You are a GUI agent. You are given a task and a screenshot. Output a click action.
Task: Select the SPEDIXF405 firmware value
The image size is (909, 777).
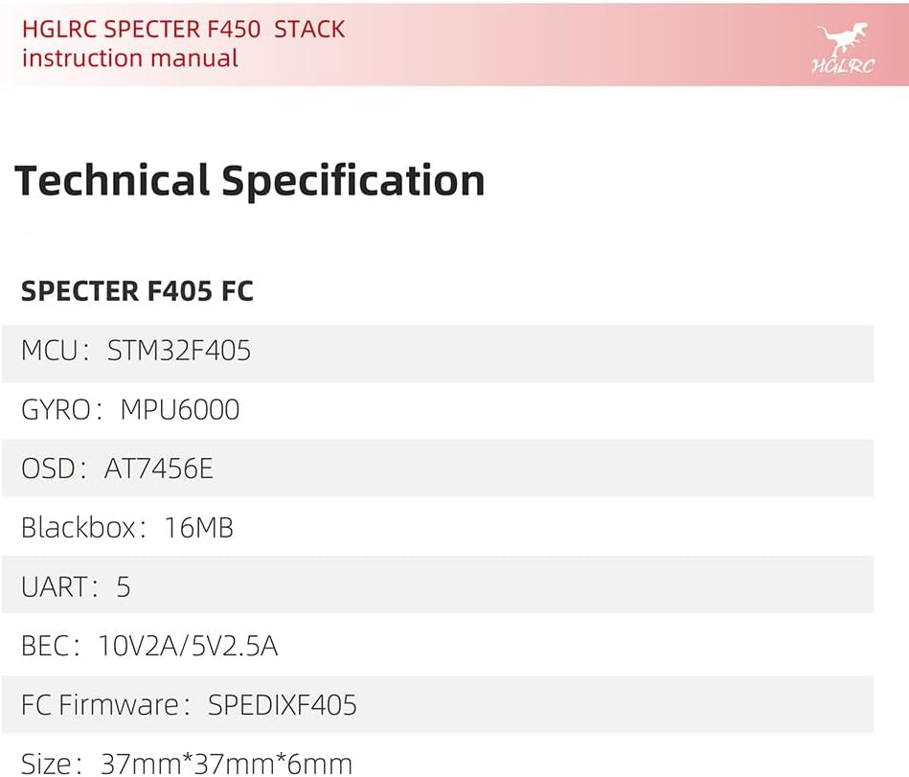pos(283,706)
